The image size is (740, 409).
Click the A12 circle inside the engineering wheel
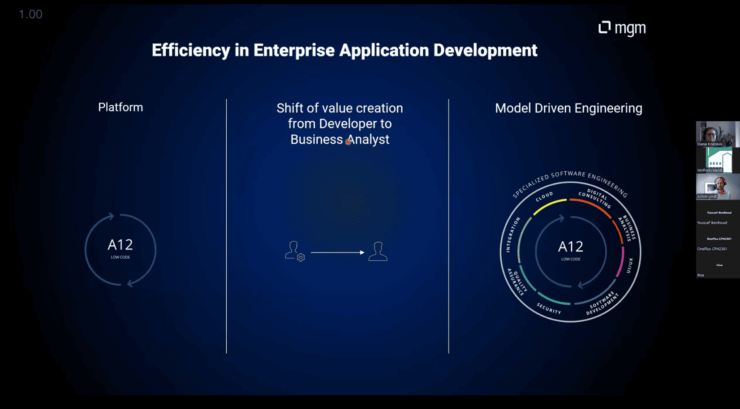(x=571, y=251)
